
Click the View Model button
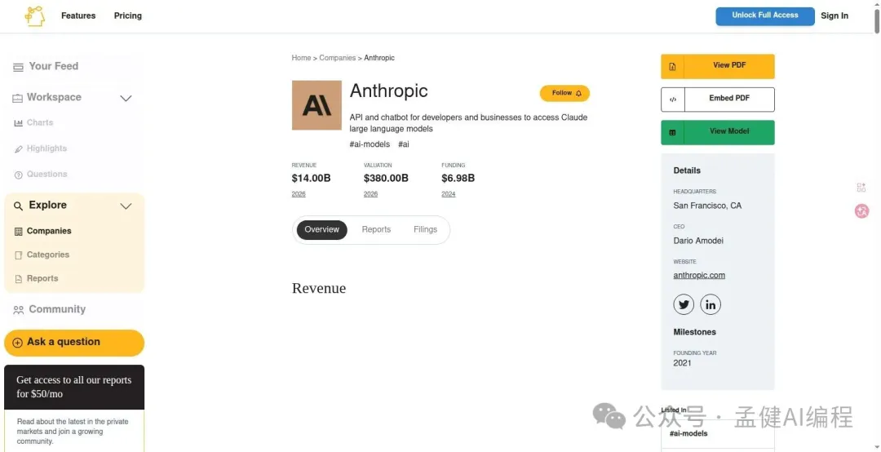(718, 132)
